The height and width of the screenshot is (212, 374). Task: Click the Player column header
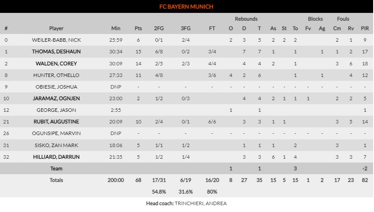(56, 28)
